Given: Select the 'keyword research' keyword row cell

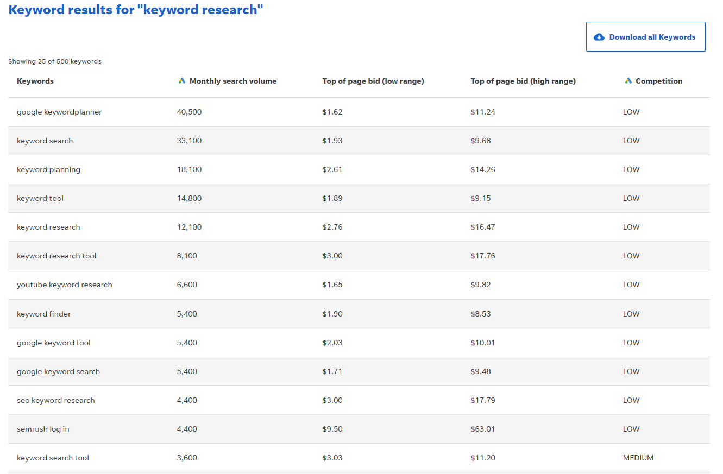Looking at the screenshot, I should tap(48, 227).
